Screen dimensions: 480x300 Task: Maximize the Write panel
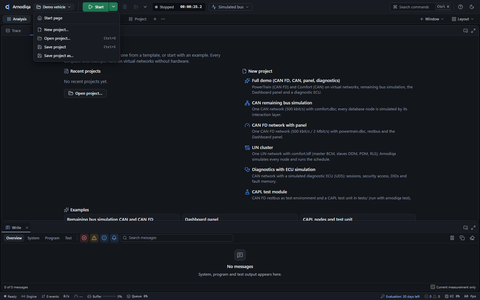click(x=473, y=228)
